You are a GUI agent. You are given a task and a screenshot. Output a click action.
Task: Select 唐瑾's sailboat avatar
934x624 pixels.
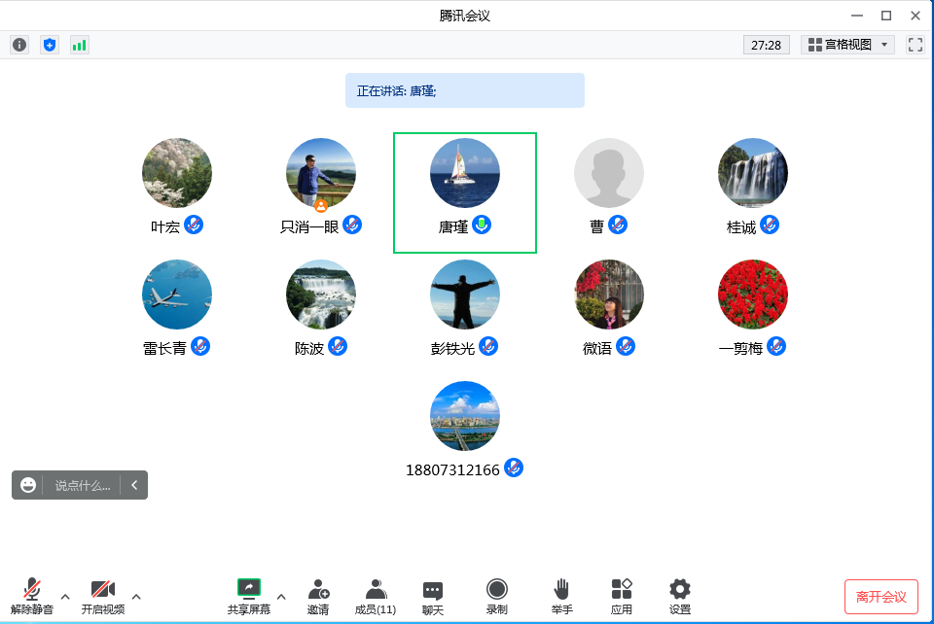click(x=465, y=173)
